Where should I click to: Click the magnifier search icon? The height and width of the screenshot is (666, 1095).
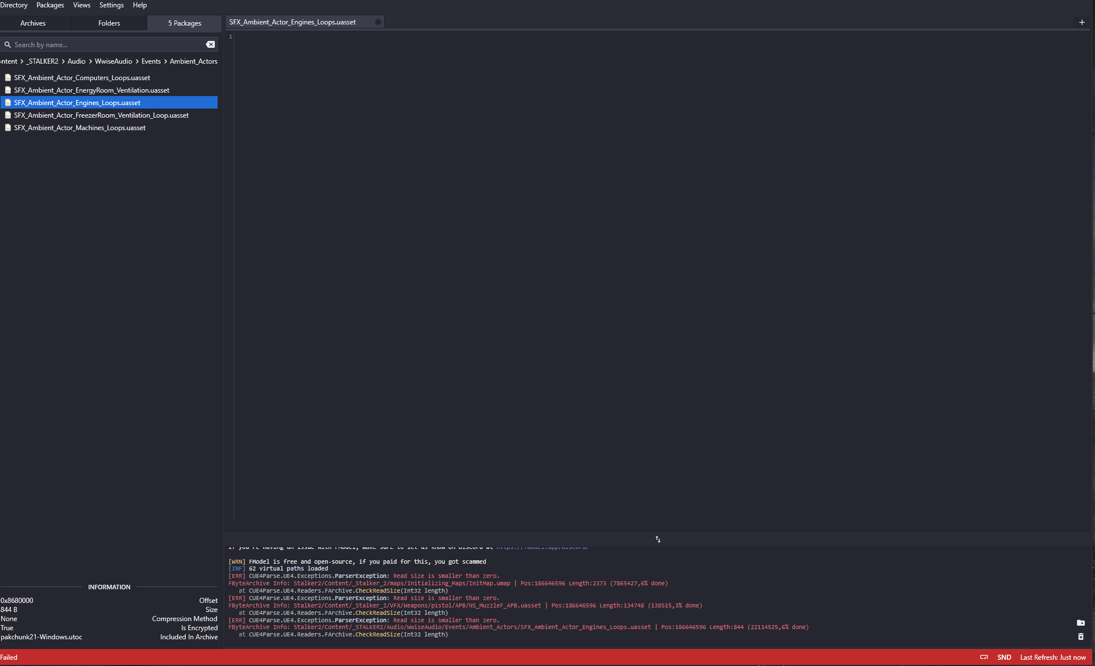7,44
